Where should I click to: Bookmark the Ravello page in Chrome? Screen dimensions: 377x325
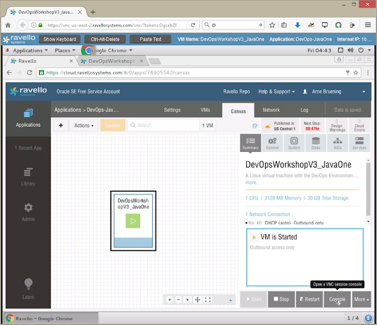356,72
